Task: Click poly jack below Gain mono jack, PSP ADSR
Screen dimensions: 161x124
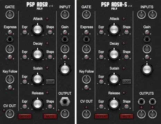Action: point(65,49)
